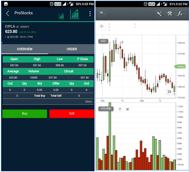
Task: Switch to the ORDER tab
Action: click(x=71, y=49)
